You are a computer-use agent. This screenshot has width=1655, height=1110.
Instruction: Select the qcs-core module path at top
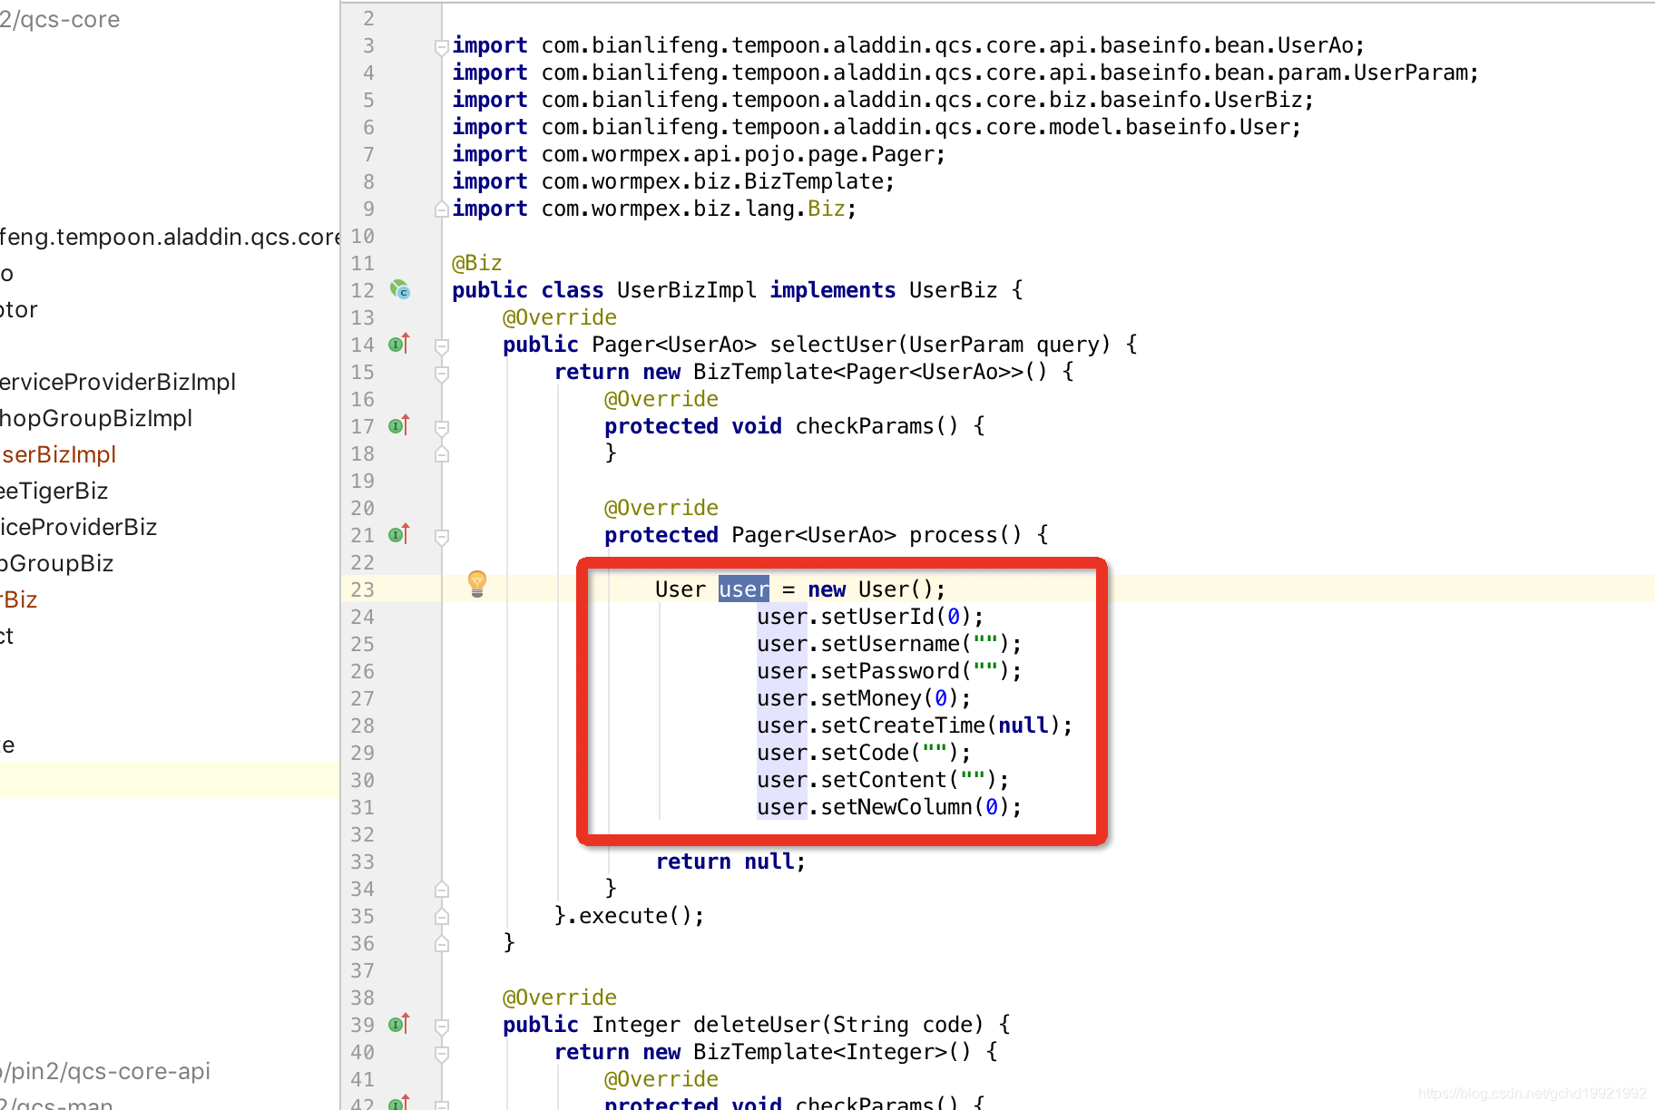(x=60, y=19)
